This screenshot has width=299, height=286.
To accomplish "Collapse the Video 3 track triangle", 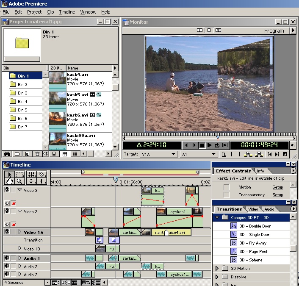I will (x=19, y=190).
